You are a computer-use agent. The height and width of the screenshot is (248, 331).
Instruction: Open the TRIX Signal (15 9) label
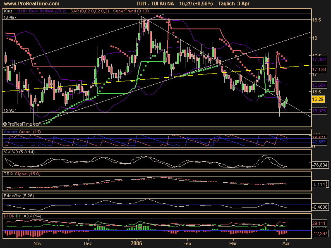(x=21, y=174)
